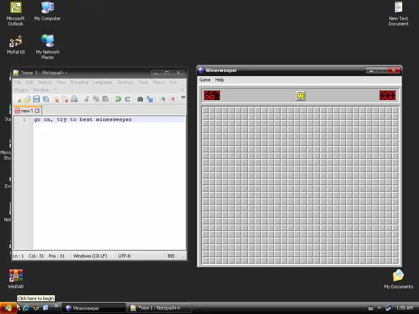Click the top-left cell of the Minesweeper grid
The width and height of the screenshot is (419, 314).
(205, 110)
